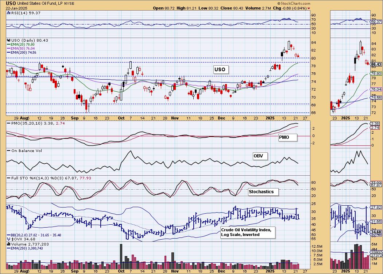Click the Crude Oil Volatility Index annotation
383x274 pixels.
point(248,232)
